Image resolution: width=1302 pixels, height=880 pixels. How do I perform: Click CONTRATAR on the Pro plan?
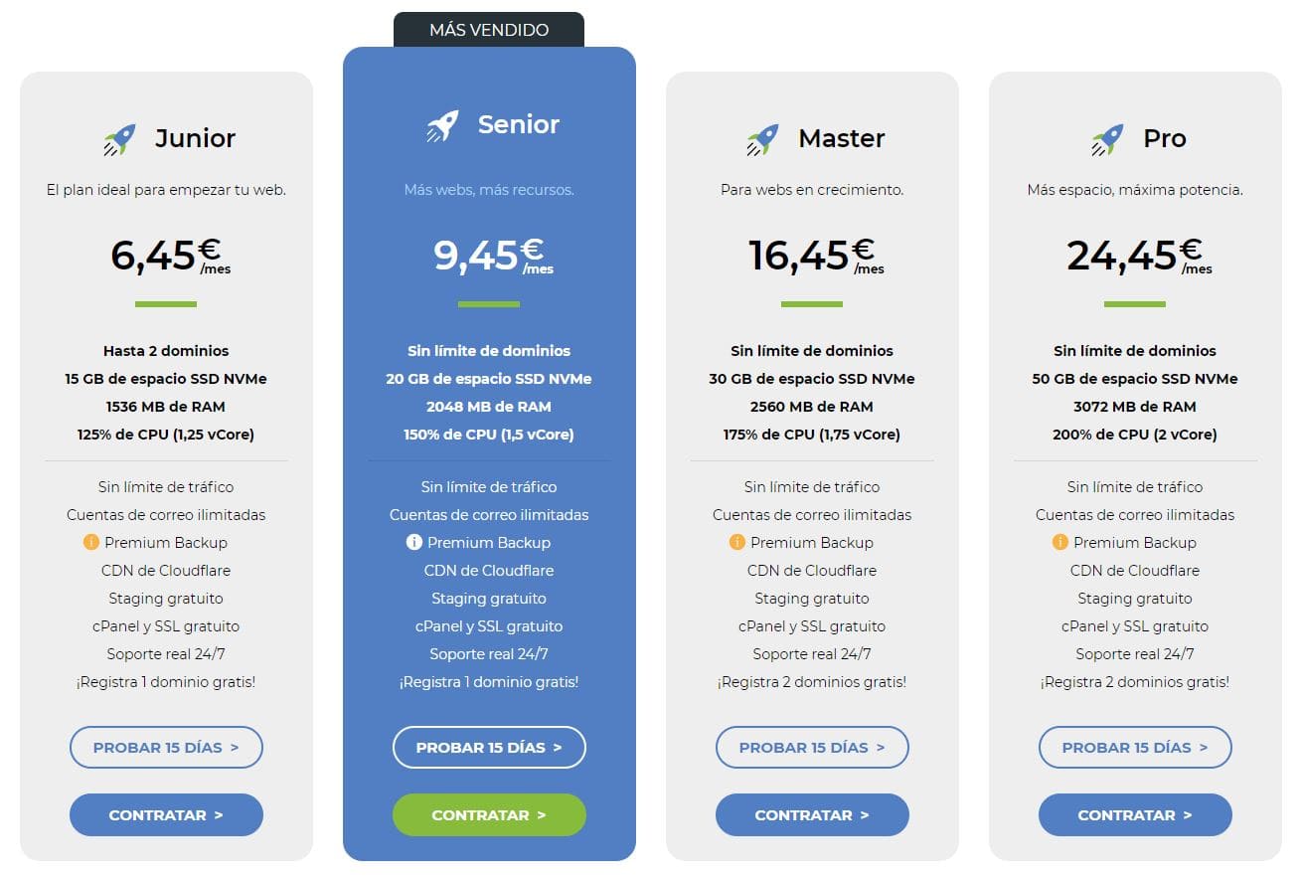[1134, 814]
